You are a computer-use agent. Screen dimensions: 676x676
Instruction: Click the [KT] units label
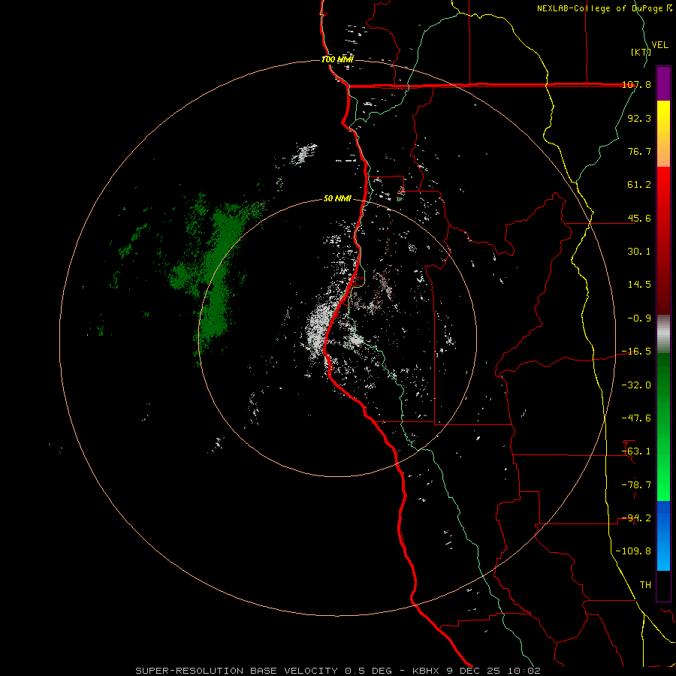[x=641, y=52]
